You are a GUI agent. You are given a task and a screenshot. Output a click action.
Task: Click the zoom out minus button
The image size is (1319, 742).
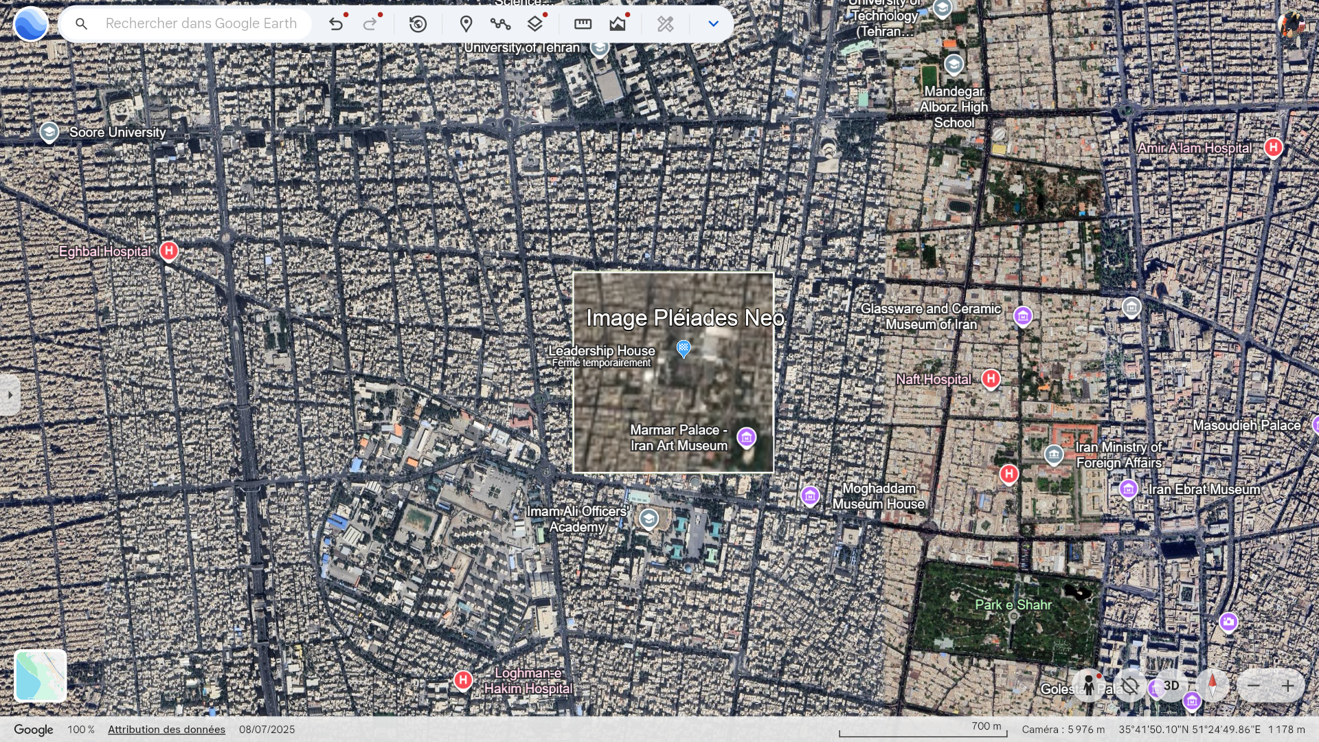coord(1254,685)
